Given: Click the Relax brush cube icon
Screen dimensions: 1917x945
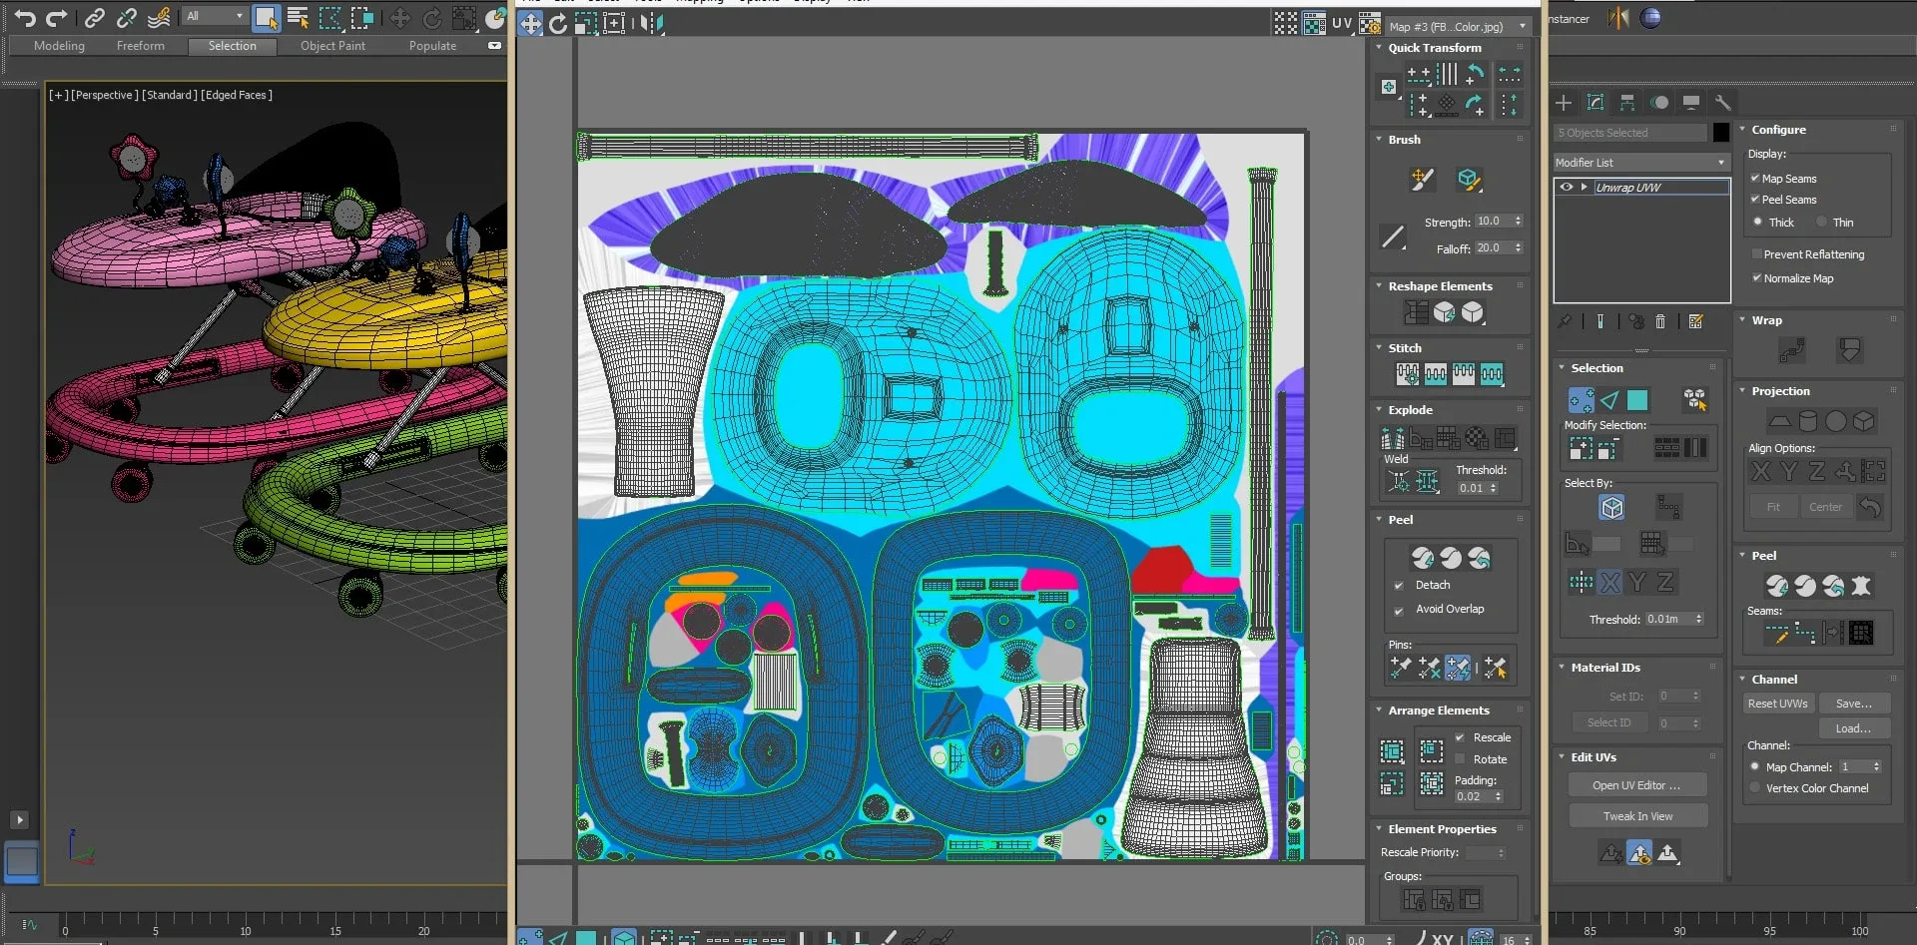Looking at the screenshot, I should pyautogui.click(x=1468, y=180).
